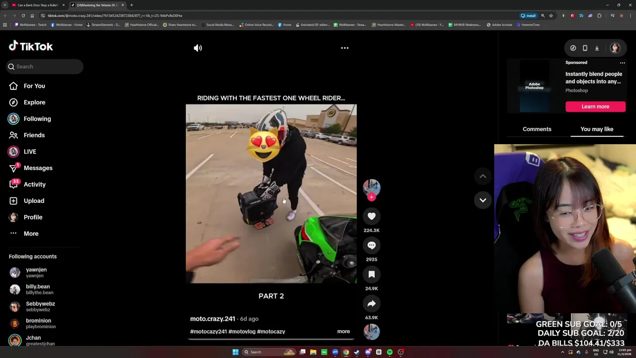Bookmark the video with the save icon
Viewport: 636px width, 358px height.
(x=371, y=274)
